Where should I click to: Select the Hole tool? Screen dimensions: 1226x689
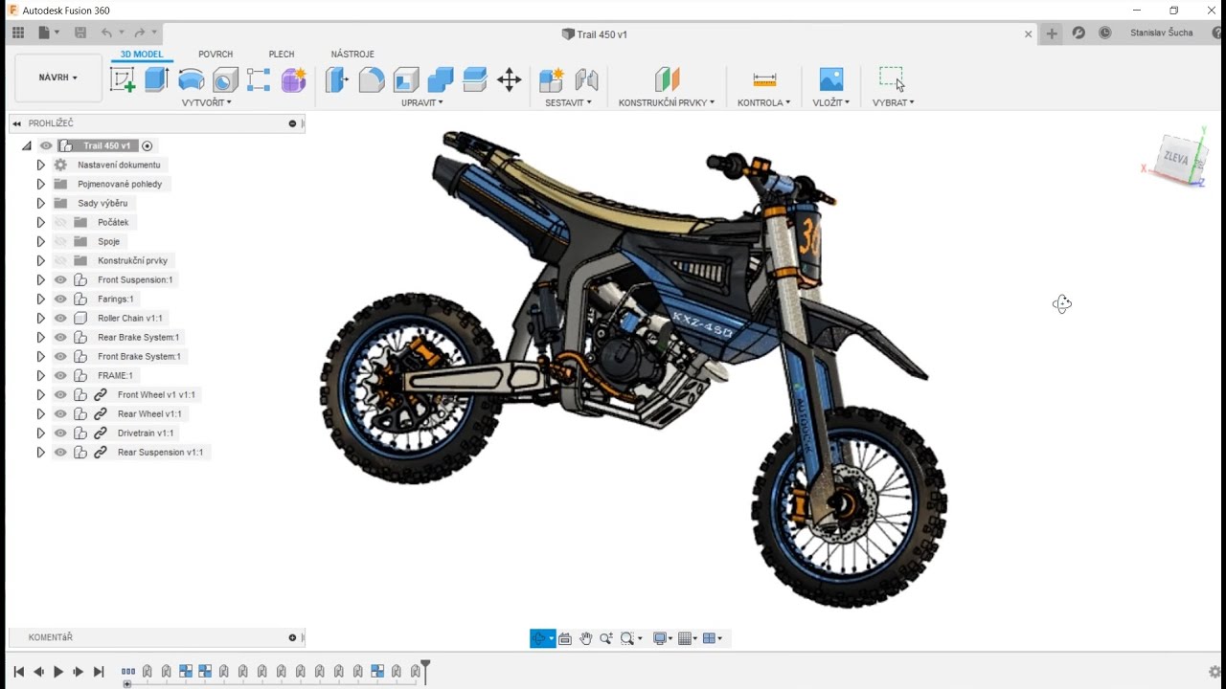click(x=225, y=79)
